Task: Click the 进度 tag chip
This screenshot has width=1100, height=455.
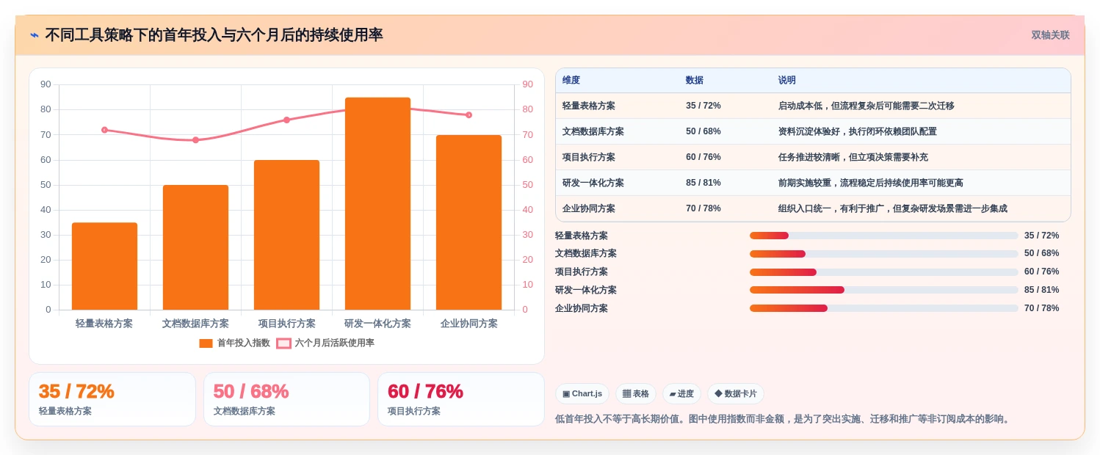Action: pyautogui.click(x=681, y=394)
